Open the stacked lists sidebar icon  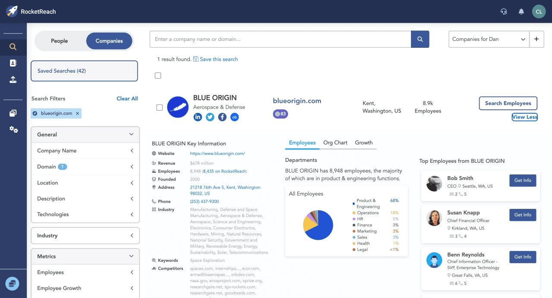pyautogui.click(x=13, y=113)
